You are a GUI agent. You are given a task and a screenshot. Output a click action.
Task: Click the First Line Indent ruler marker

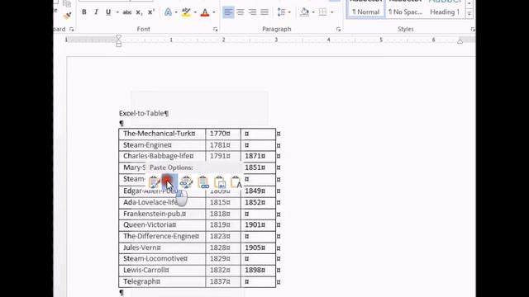pos(118,37)
